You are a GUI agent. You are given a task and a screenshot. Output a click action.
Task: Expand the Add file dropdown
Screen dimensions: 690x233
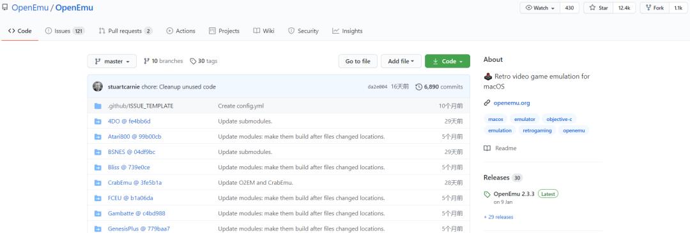click(401, 61)
